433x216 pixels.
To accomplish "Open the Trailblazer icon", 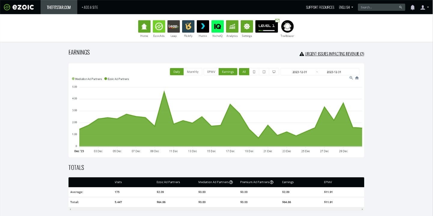I will pyautogui.click(x=287, y=26).
